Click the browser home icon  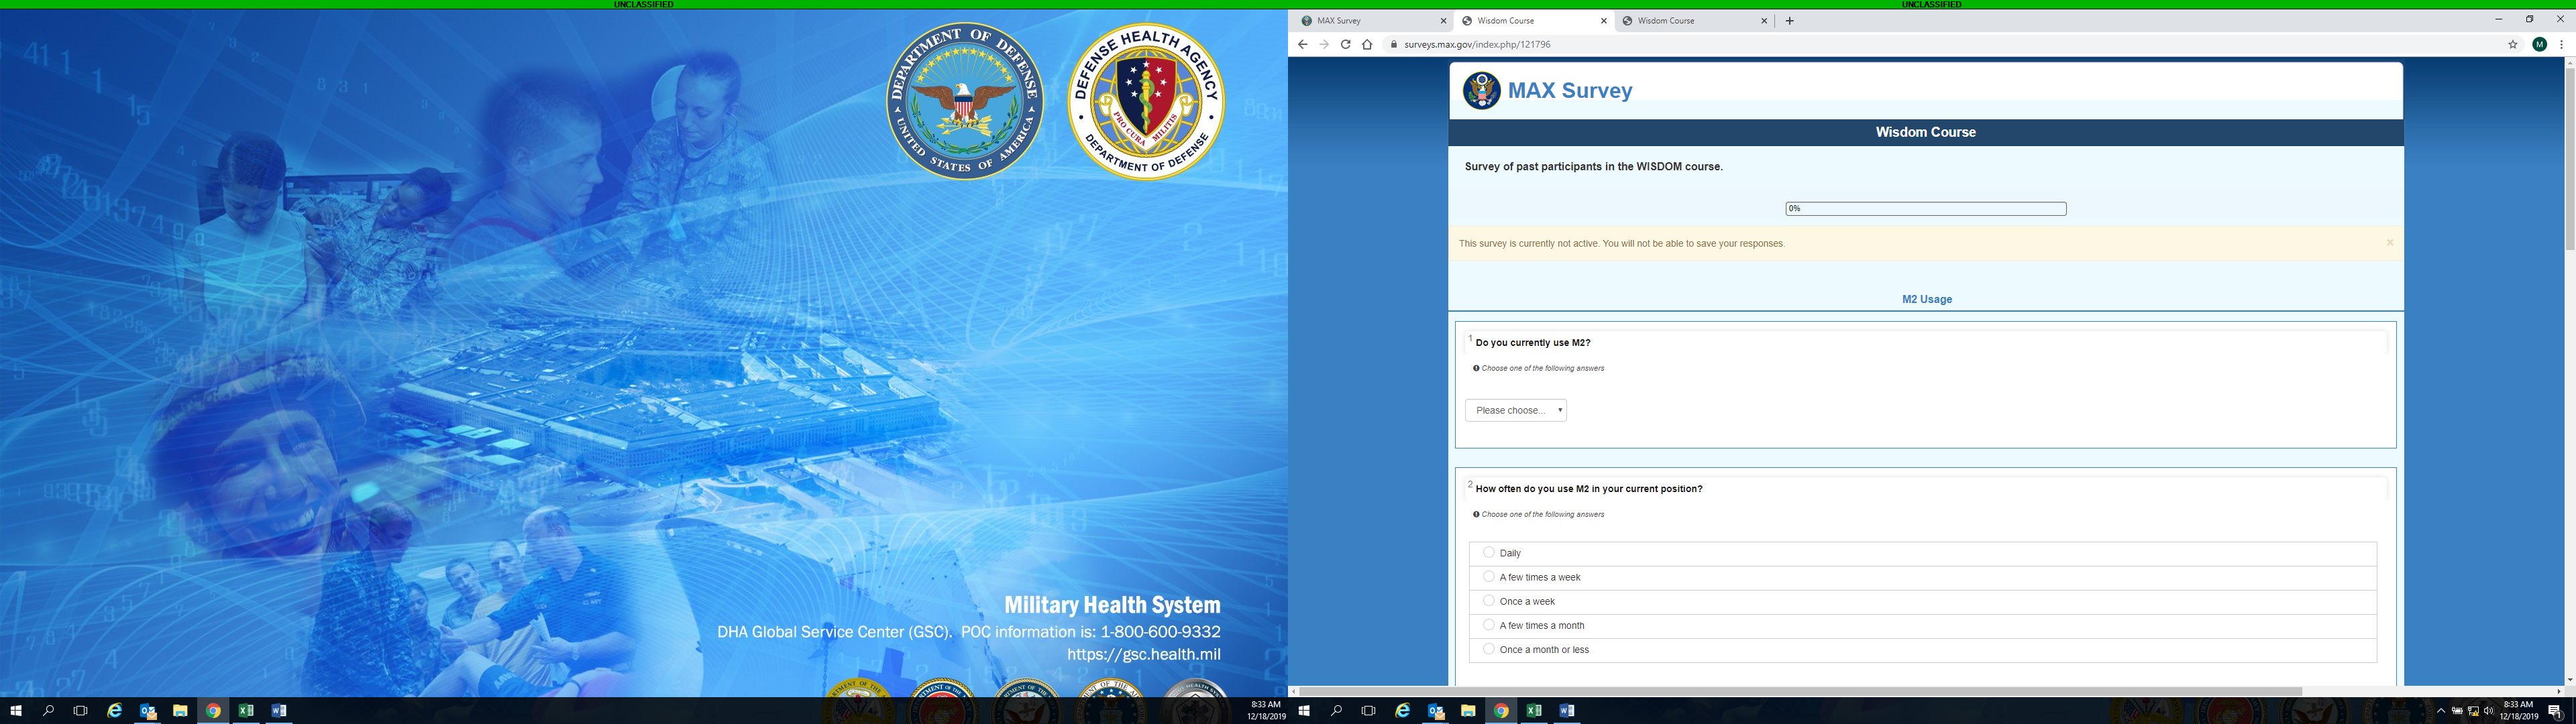[x=1367, y=45]
